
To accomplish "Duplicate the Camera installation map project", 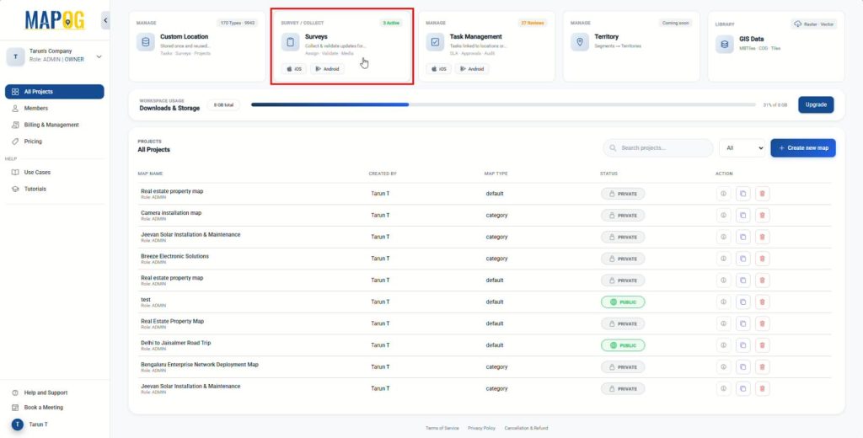I will pos(742,215).
